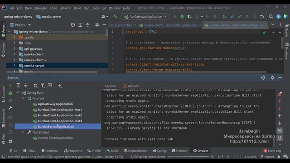Screen dimensions: 290x163
Task: Collapse the Finished services group
Action: click(23, 98)
